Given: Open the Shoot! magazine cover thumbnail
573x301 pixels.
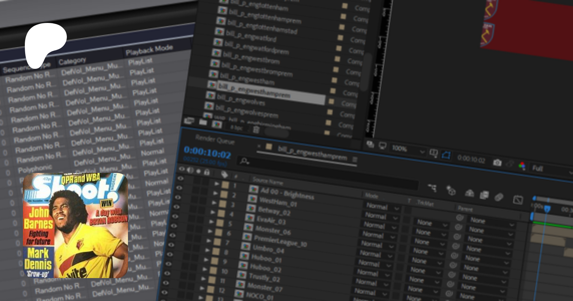Looking at the screenshot, I should click(75, 226).
